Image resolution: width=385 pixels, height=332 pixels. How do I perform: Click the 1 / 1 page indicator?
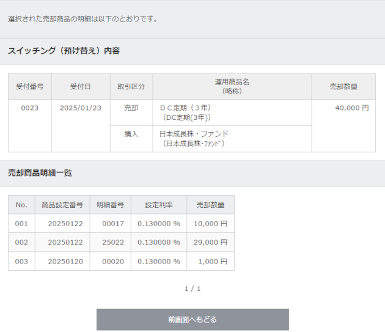(x=193, y=289)
